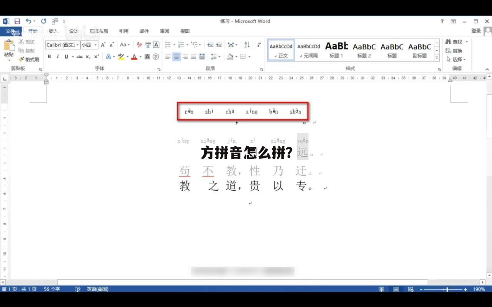Switch to read mode view in status bar
The height and width of the screenshot is (307, 492).
(x=381, y=289)
